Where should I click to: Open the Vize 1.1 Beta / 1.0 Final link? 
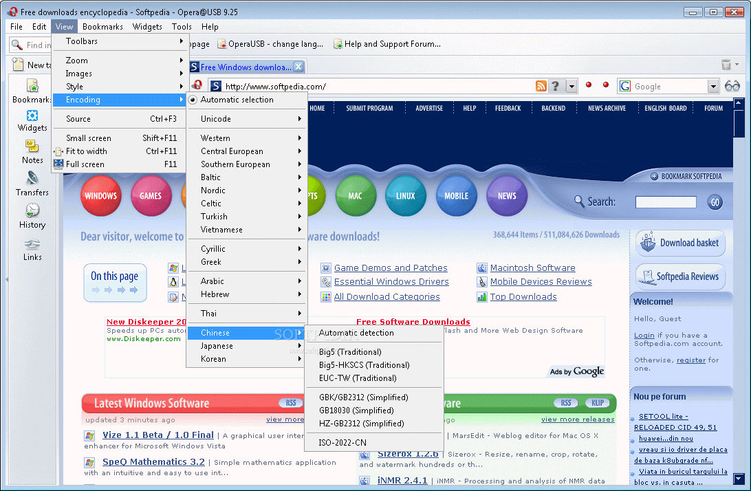coord(158,435)
